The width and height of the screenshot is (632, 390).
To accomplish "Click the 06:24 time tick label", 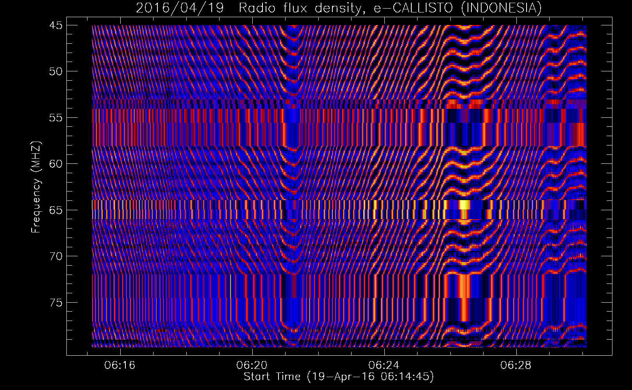I will point(384,365).
